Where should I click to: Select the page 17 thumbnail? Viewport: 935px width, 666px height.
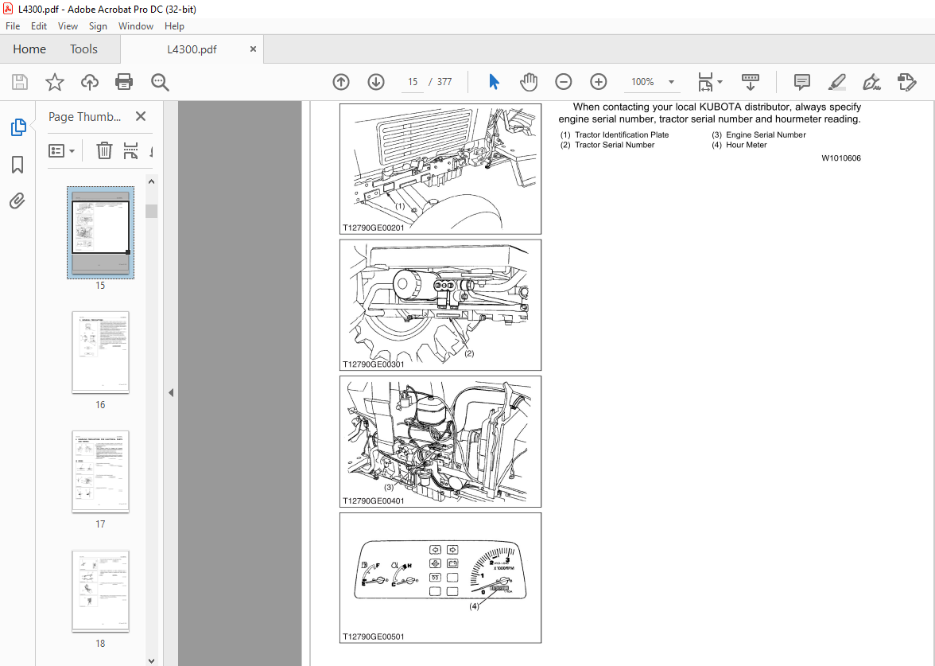pos(100,471)
